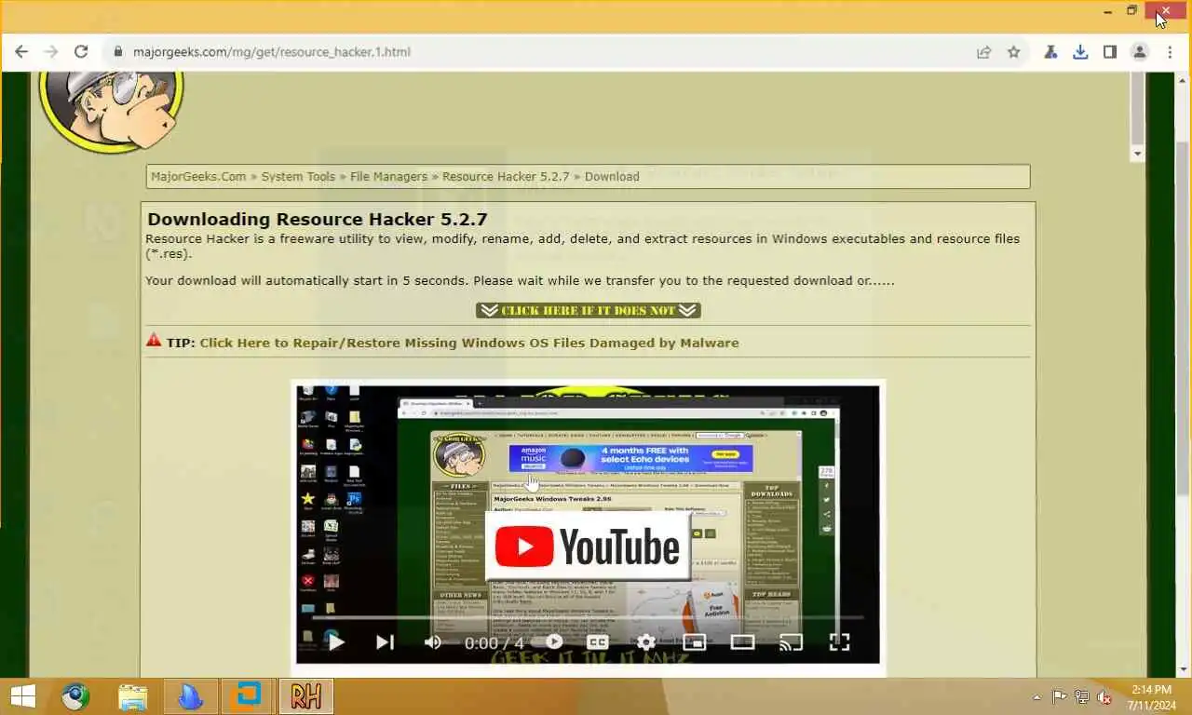Switch video to miniplayer mode
1192x715 pixels.
pos(694,641)
